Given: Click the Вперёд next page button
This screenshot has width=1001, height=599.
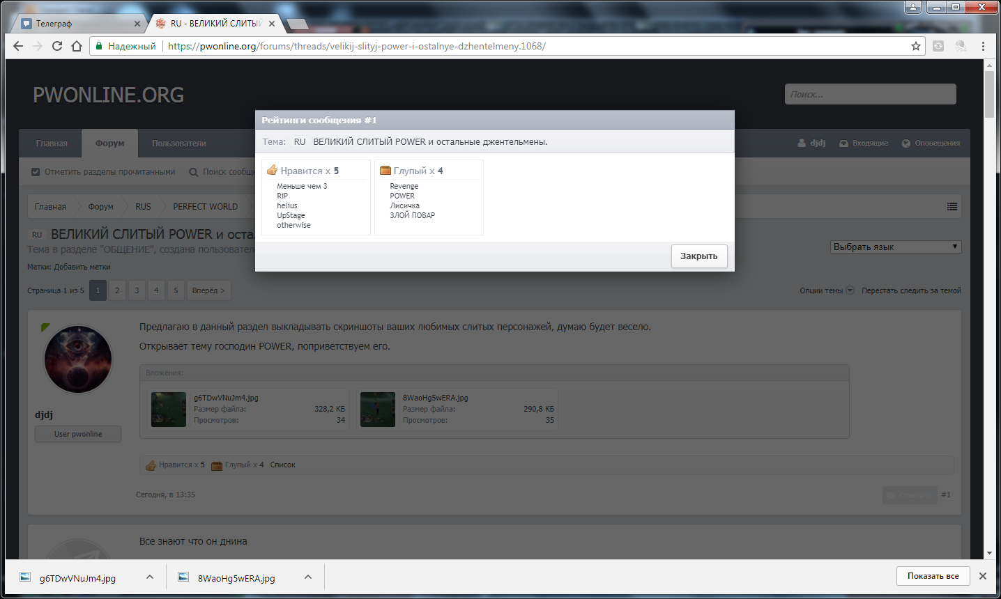Looking at the screenshot, I should (x=209, y=290).
